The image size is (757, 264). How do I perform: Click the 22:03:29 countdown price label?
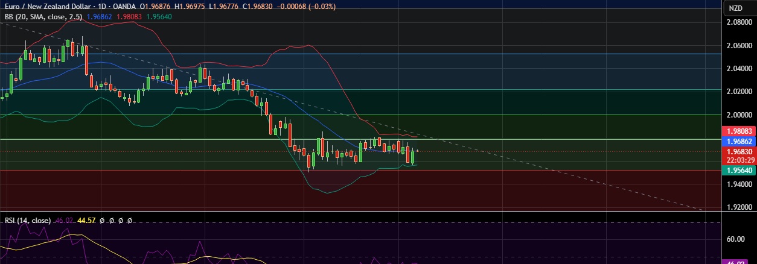[x=739, y=160]
